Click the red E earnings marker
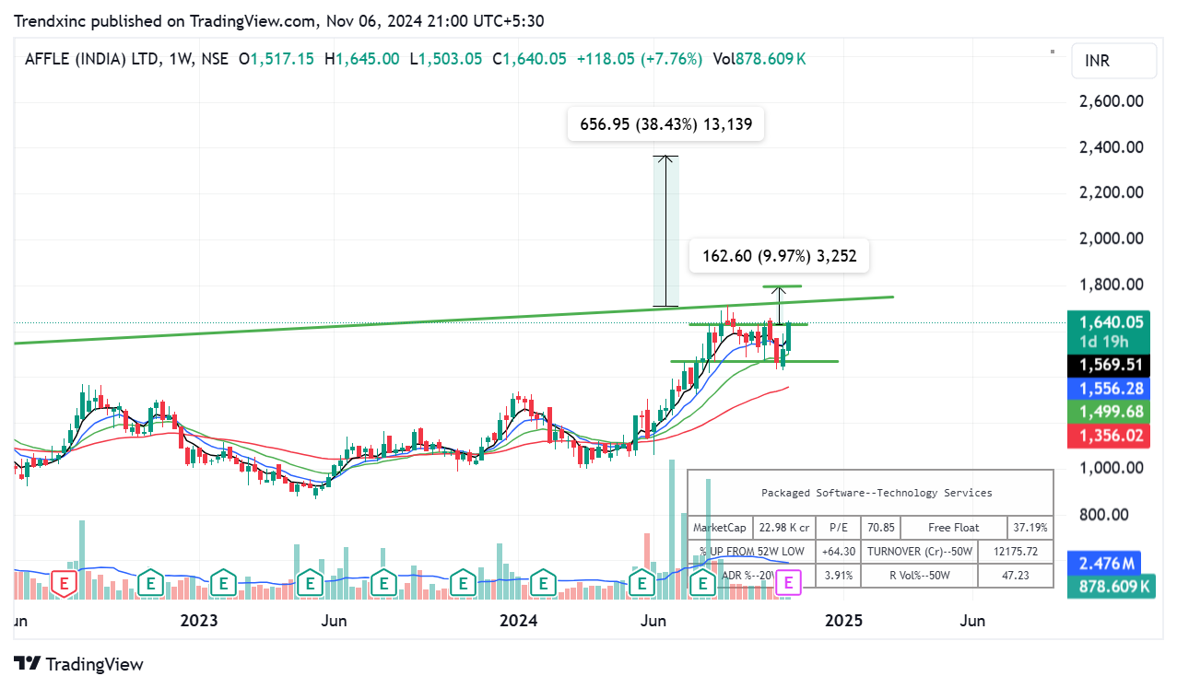Screen dimensions: 1177x688 [x=64, y=583]
